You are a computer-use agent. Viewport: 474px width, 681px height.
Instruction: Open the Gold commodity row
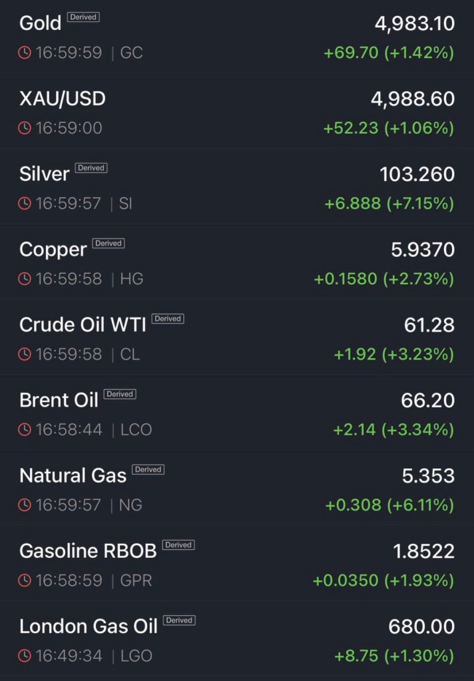pyautogui.click(x=40, y=23)
